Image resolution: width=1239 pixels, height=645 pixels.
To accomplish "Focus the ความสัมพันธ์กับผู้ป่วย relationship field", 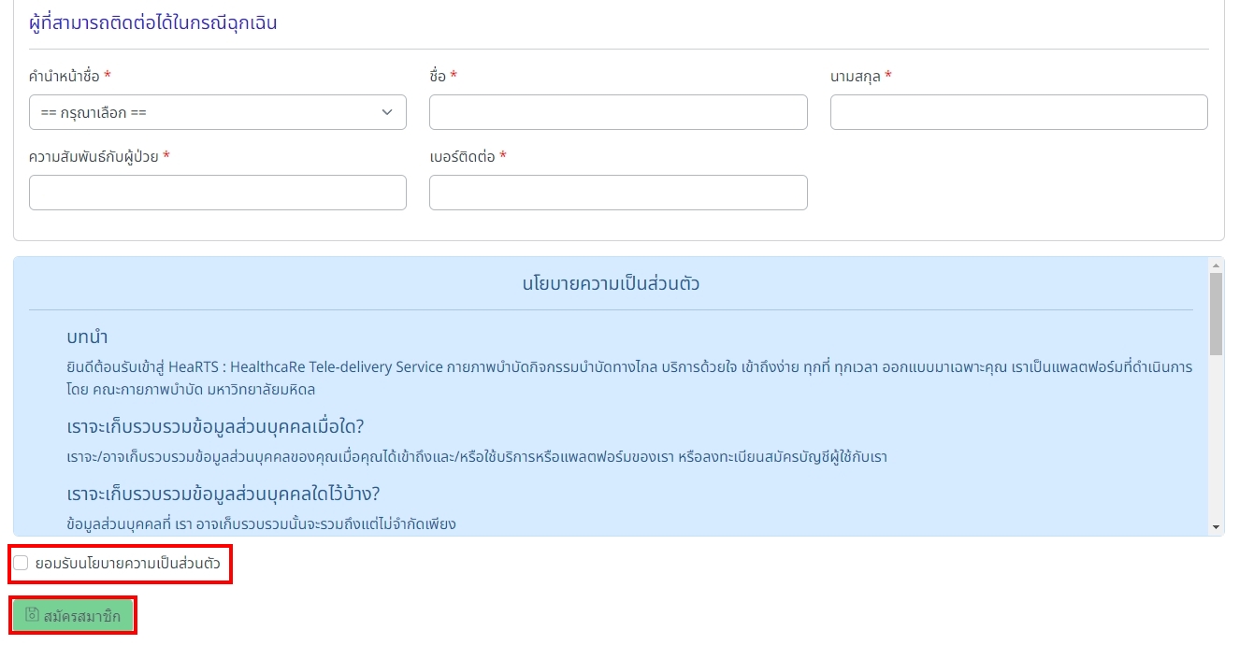I will click(x=218, y=193).
